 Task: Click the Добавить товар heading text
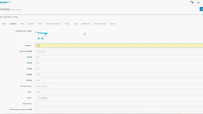(10, 17)
